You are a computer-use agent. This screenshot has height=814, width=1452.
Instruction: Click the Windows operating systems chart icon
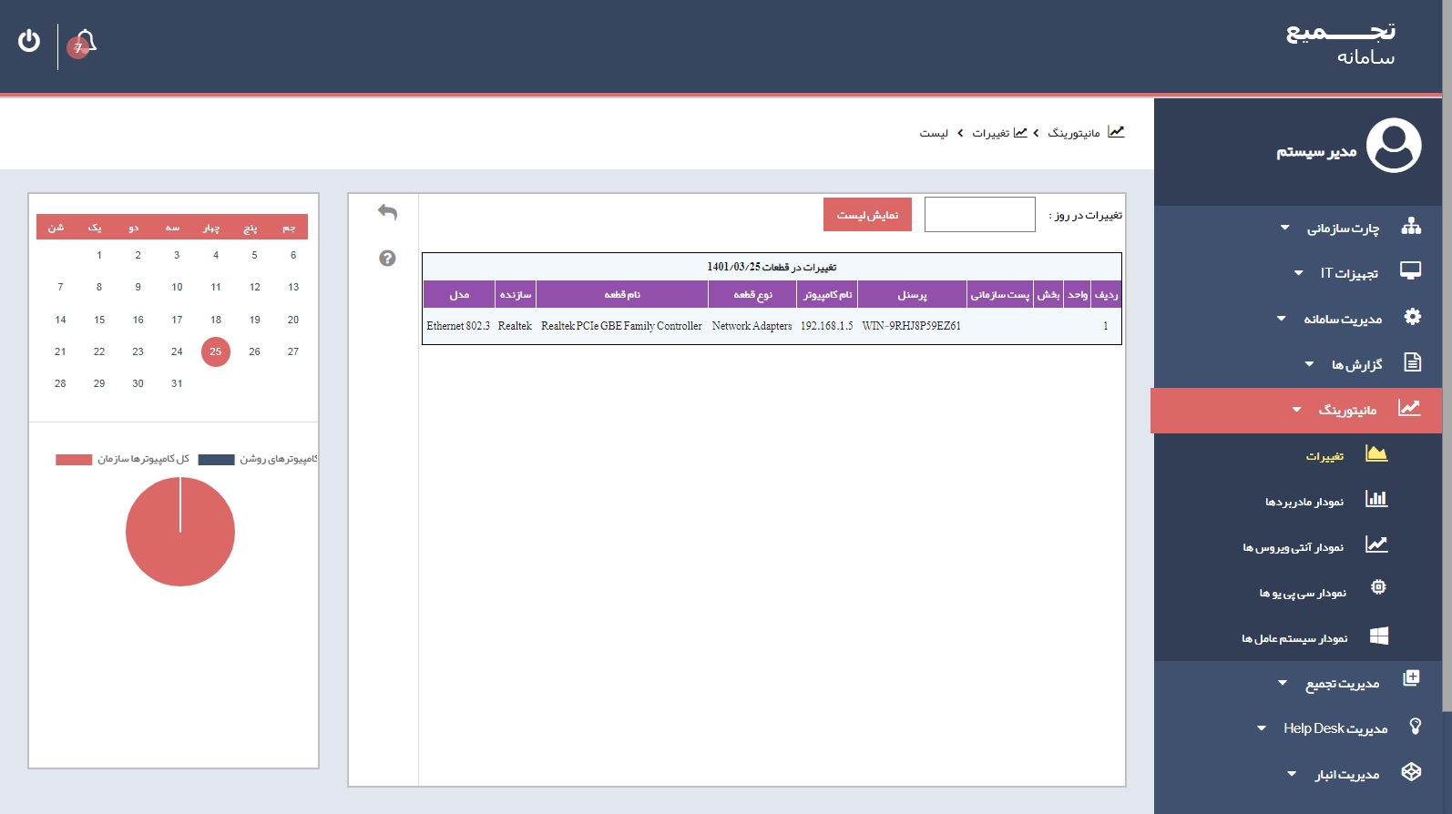coord(1378,636)
